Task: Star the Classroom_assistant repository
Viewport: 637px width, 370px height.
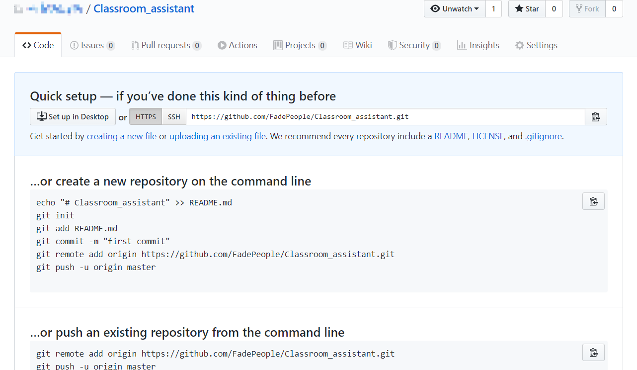Action: pos(527,9)
